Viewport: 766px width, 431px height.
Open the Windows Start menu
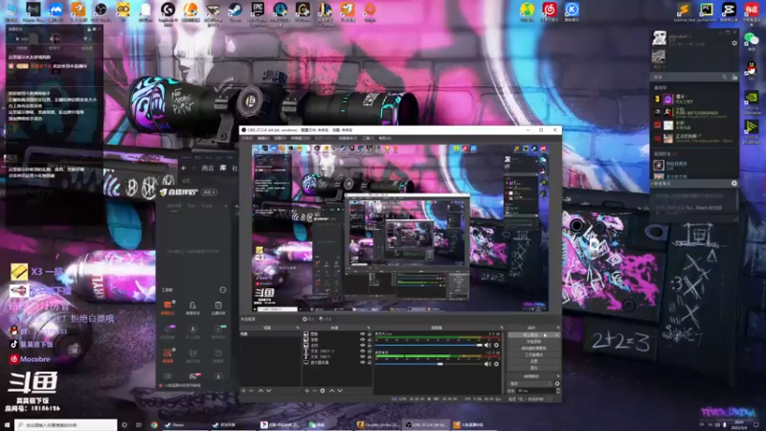pos(7,425)
